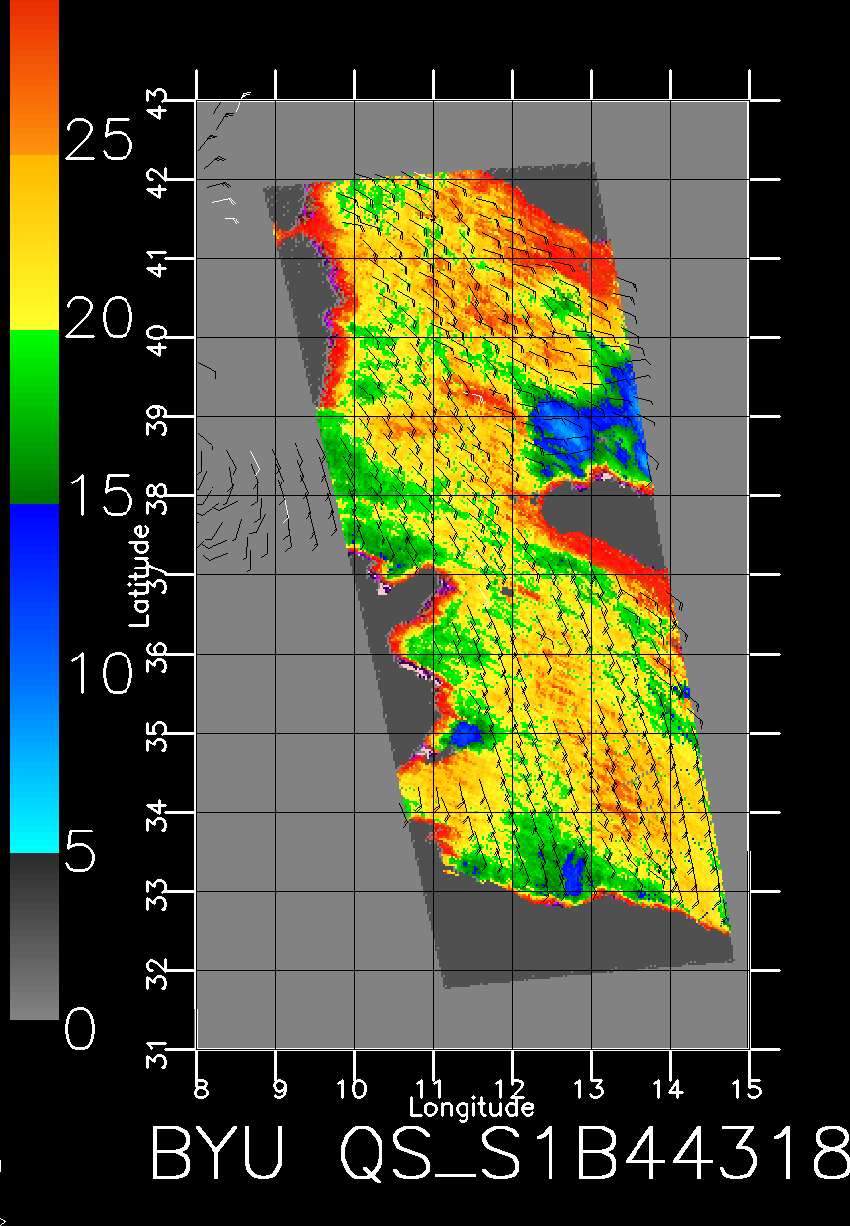Screen dimensions: 850x1226
Task: Click the Longitude axis title
Action: click(472, 1107)
